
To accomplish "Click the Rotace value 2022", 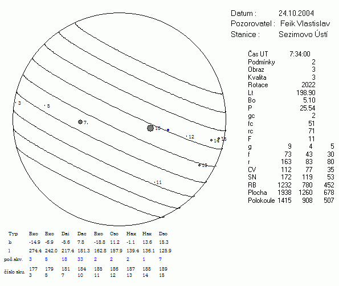I will click(x=308, y=85).
